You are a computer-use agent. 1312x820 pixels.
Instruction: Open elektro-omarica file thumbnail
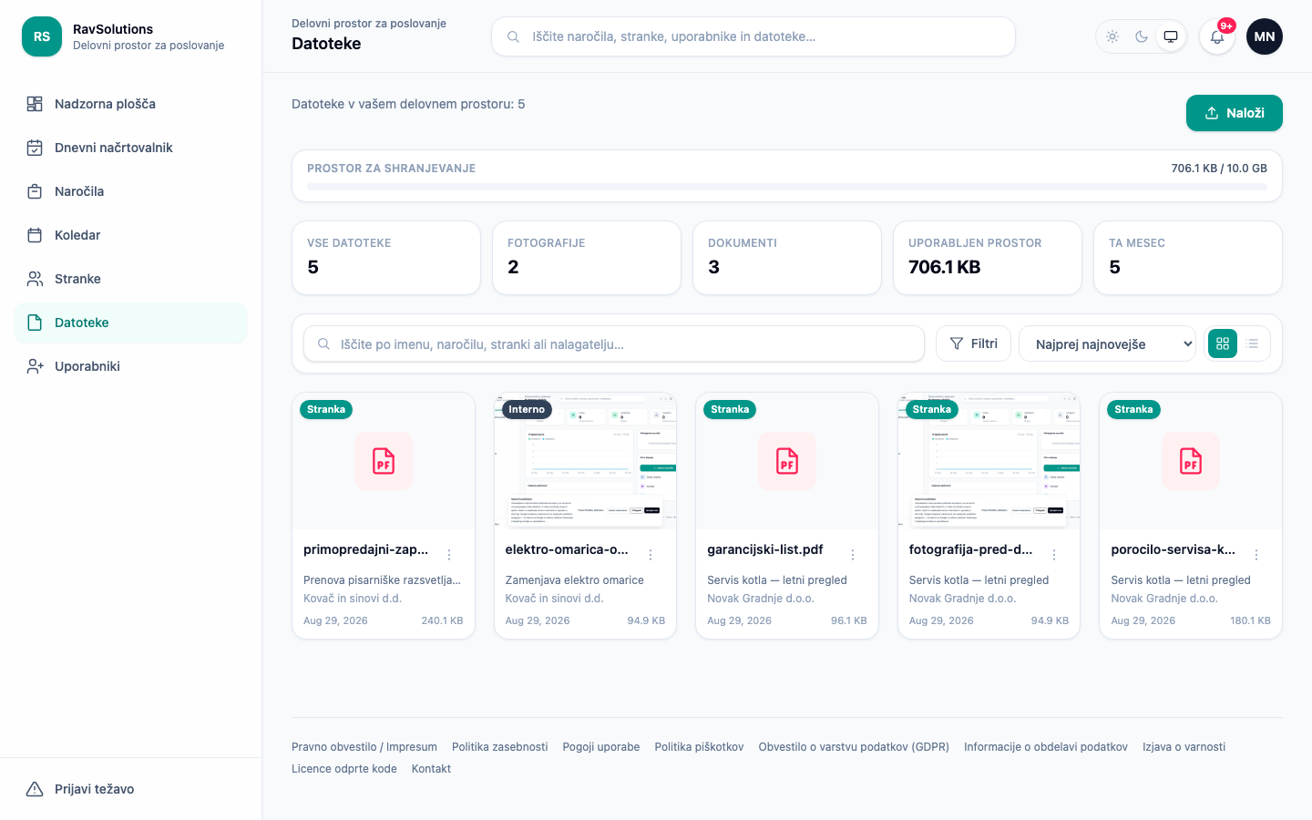click(x=585, y=461)
